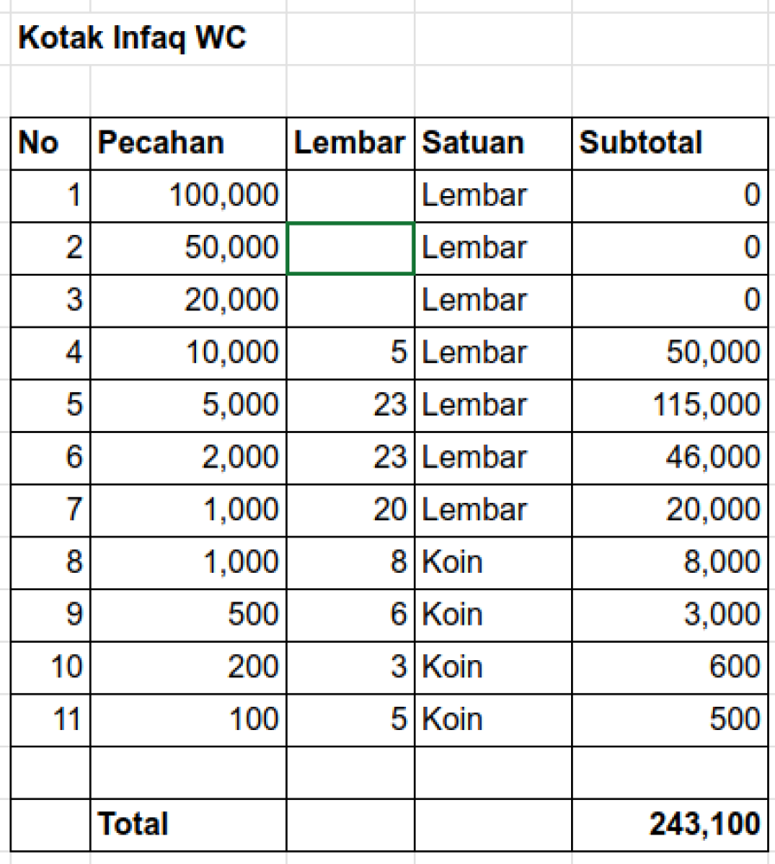Click the "No" header cell
The width and height of the screenshot is (775, 864).
pyautogui.click(x=50, y=143)
